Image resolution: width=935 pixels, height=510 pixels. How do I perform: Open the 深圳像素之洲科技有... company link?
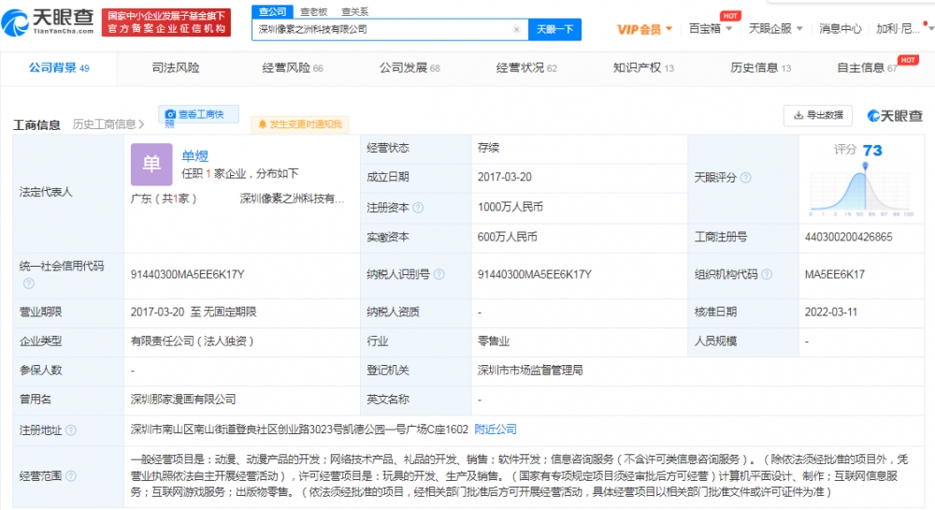[292, 198]
